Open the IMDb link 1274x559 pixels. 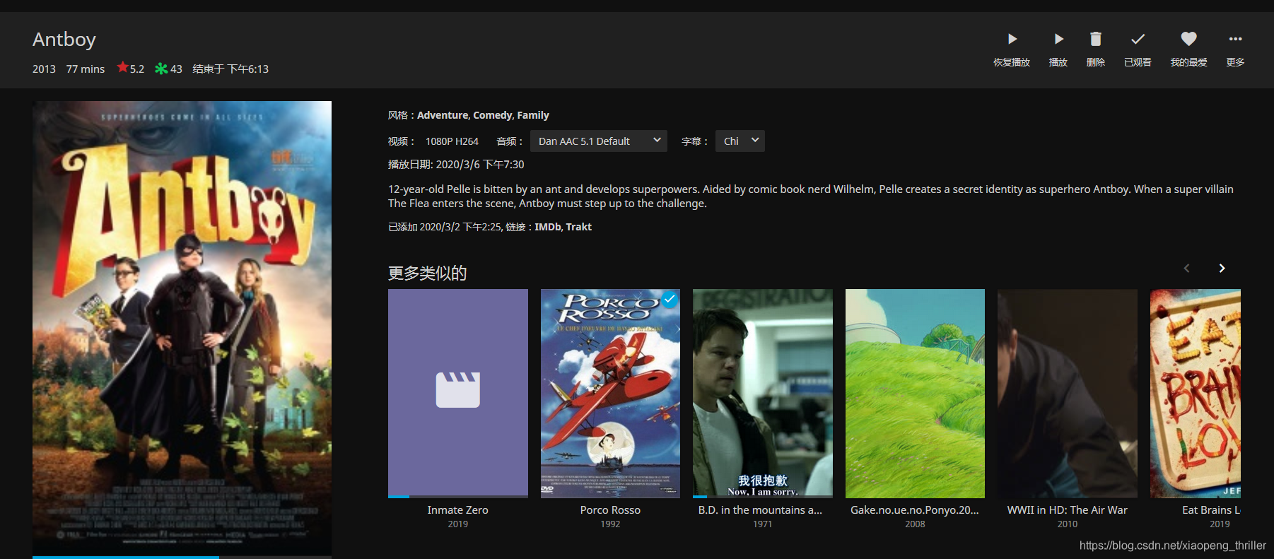[547, 227]
